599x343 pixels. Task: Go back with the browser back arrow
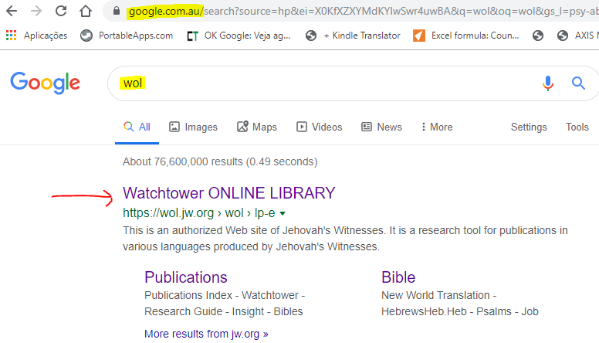[x=12, y=11]
